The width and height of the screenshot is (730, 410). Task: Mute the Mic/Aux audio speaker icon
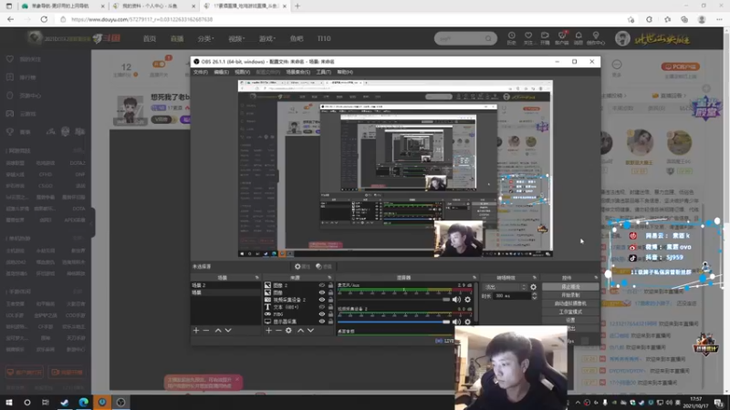click(456, 300)
